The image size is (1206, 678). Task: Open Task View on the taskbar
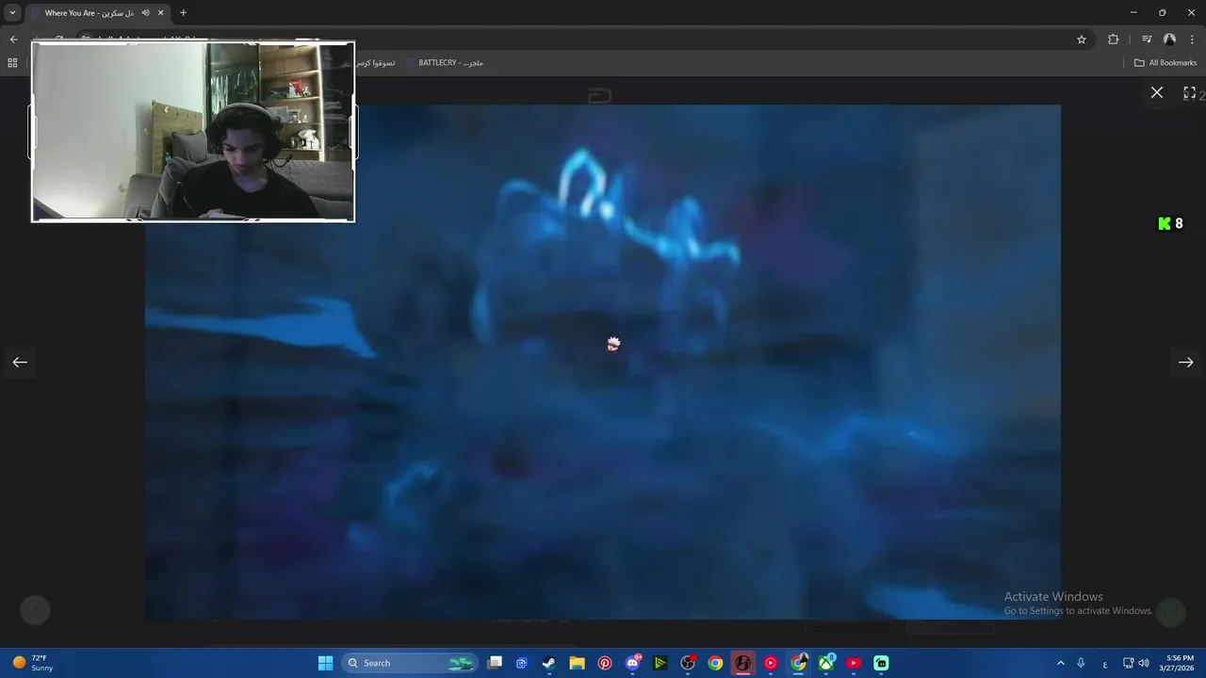[495, 663]
